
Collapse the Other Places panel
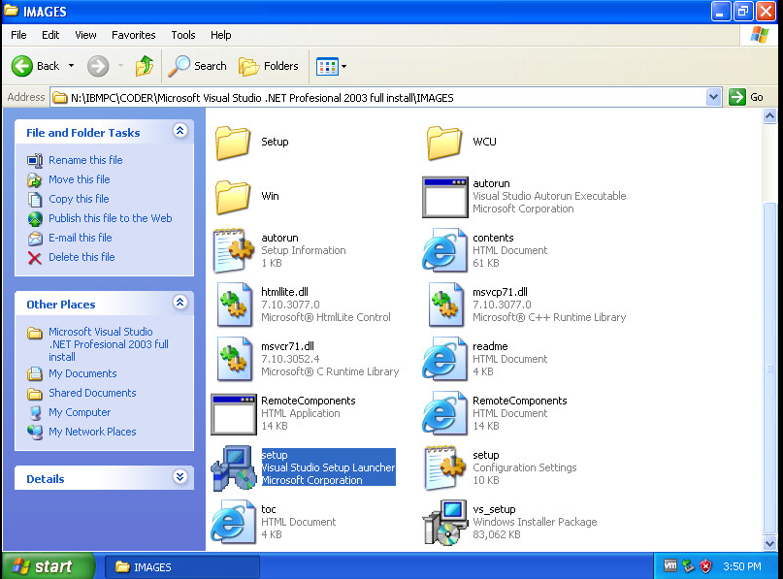[179, 303]
